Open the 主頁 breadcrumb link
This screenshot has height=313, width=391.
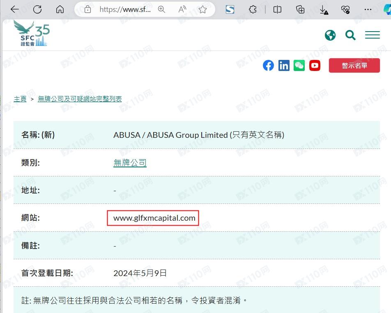(x=20, y=99)
